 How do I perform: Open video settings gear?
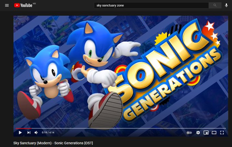point(198,133)
